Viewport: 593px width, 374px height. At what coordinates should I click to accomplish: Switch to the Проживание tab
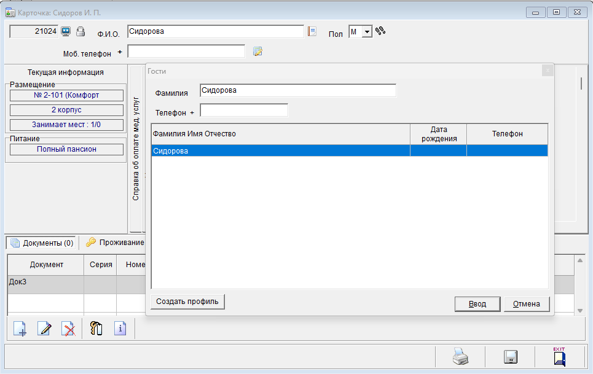(115, 243)
